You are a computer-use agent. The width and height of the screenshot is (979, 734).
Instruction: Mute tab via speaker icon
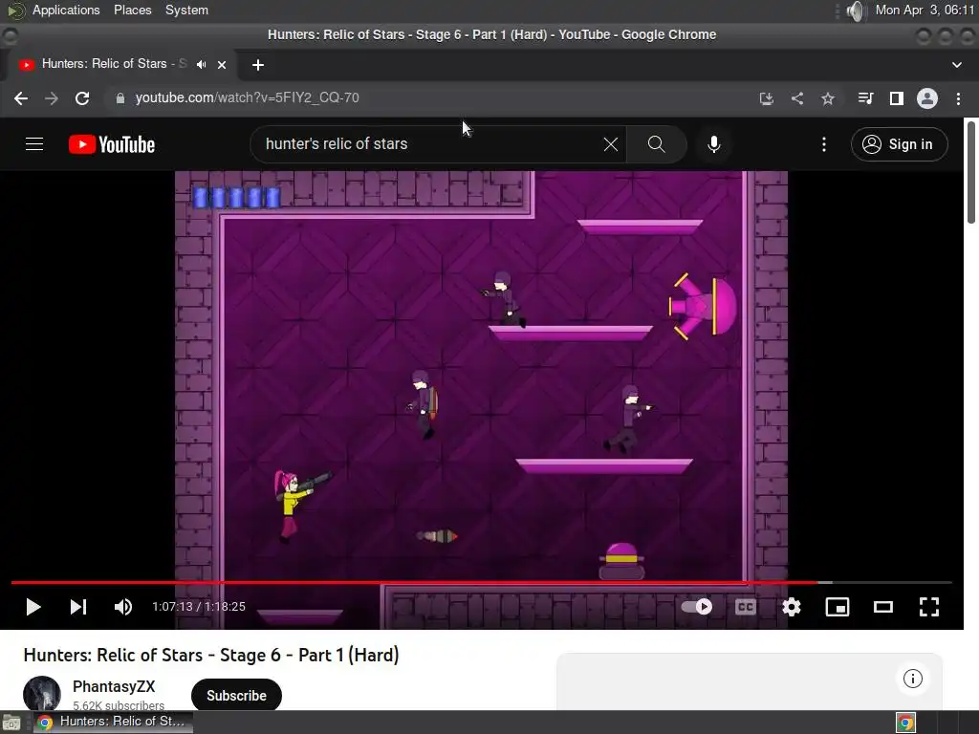[201, 64]
